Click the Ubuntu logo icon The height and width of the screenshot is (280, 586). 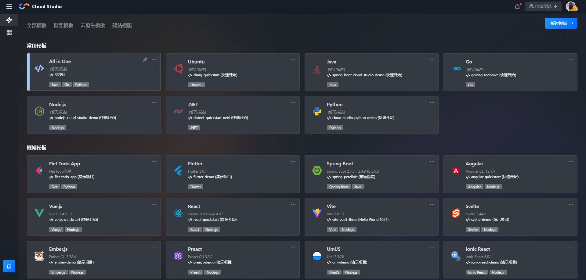point(178,69)
